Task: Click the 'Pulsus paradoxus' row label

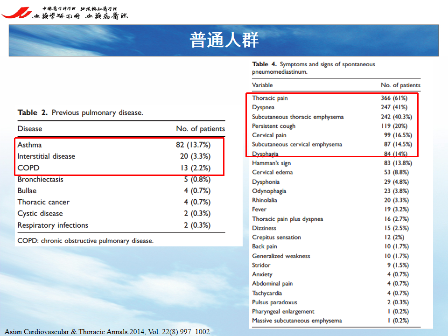Action: coord(274,302)
